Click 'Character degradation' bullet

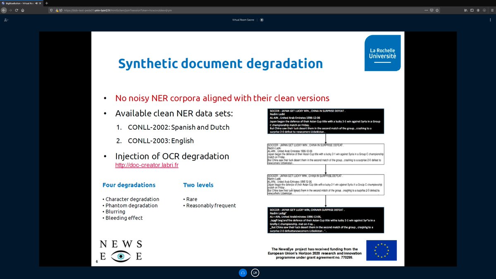[131, 199]
